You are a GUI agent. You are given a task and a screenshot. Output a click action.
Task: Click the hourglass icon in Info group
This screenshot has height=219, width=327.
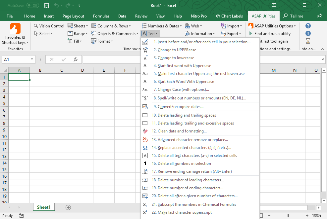click(308, 41)
